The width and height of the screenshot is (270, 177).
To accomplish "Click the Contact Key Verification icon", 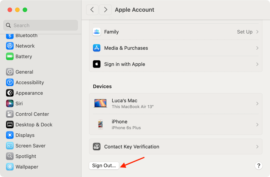I will [x=97, y=147].
